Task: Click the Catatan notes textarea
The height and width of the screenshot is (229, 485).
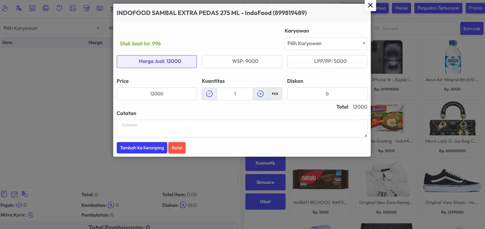Action: tap(242, 128)
